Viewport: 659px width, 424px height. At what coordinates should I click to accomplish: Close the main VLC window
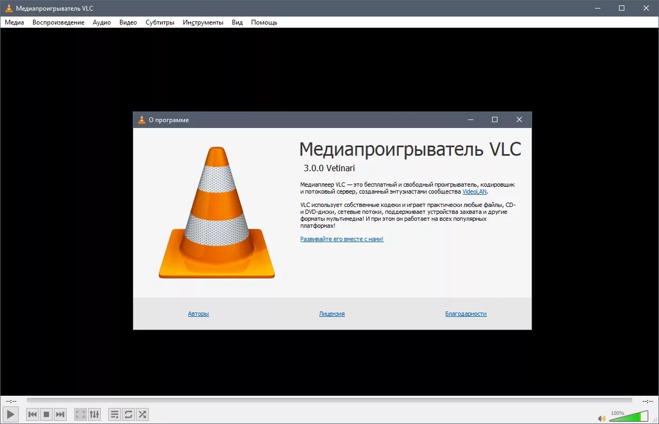coord(646,8)
